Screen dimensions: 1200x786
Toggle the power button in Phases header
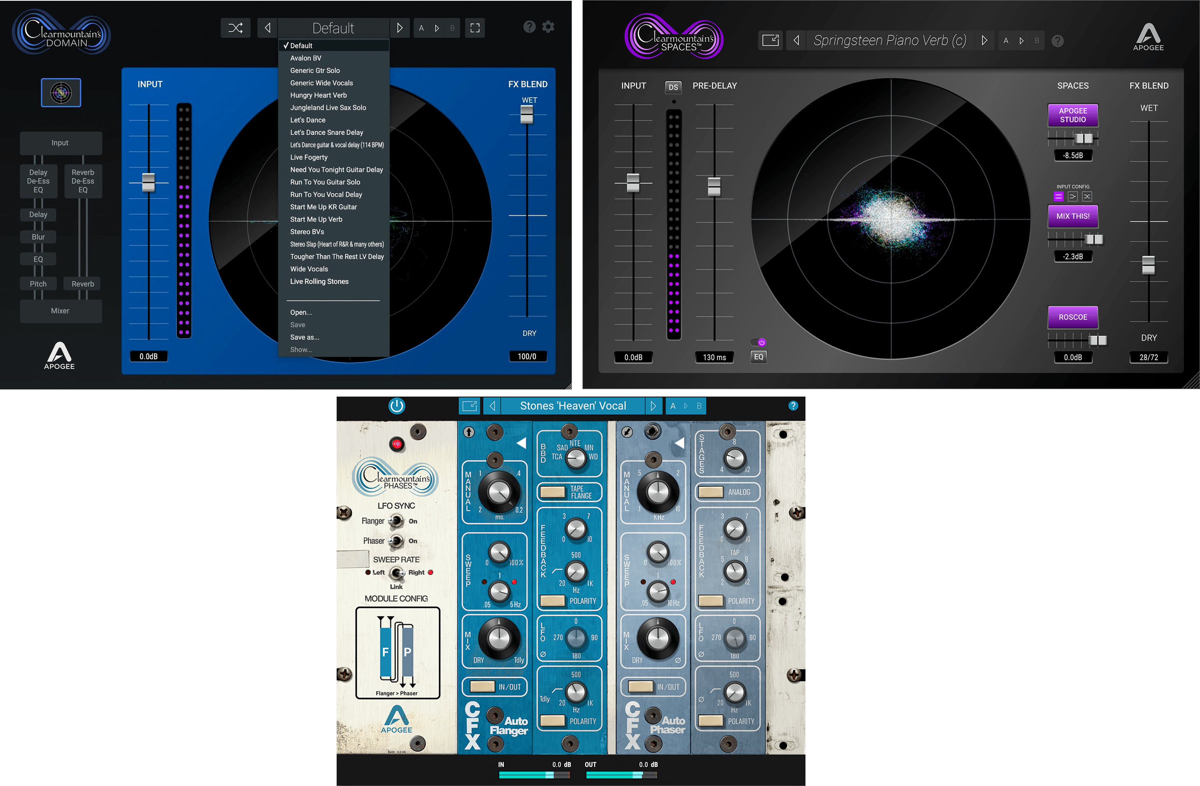396,405
